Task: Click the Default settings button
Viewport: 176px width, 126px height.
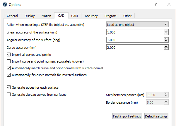Action: [156, 116]
